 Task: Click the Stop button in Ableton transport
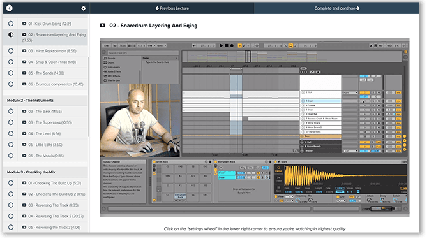[227, 46]
